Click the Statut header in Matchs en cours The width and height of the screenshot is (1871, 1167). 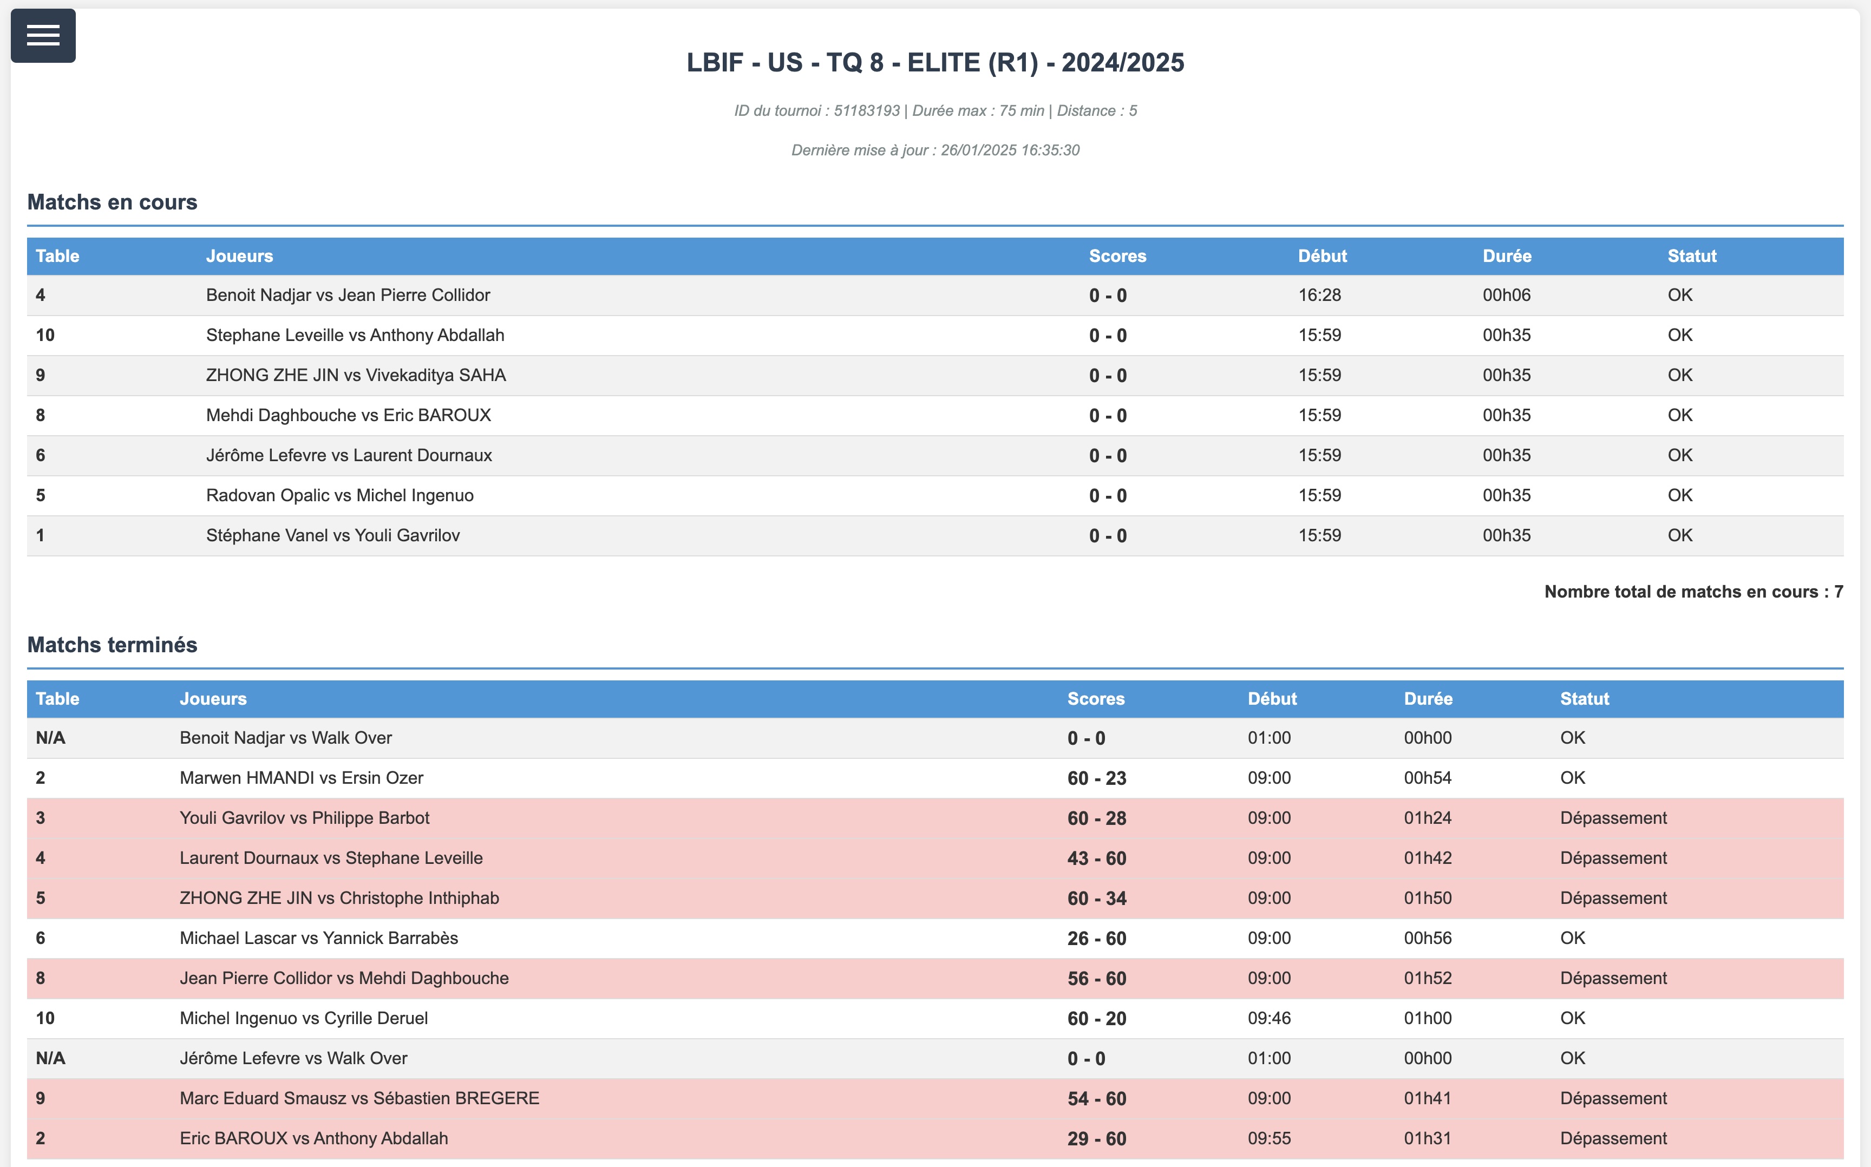pos(1691,256)
